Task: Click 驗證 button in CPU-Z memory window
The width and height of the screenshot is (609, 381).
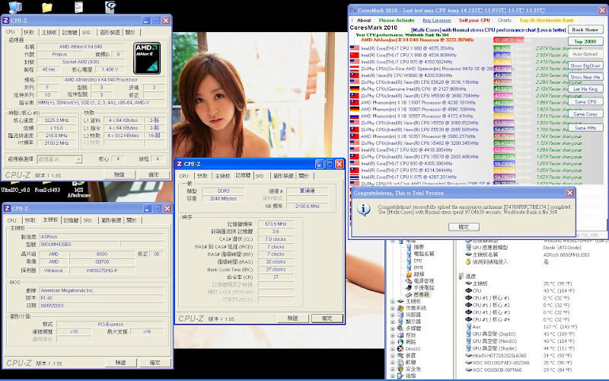Action: [x=292, y=319]
